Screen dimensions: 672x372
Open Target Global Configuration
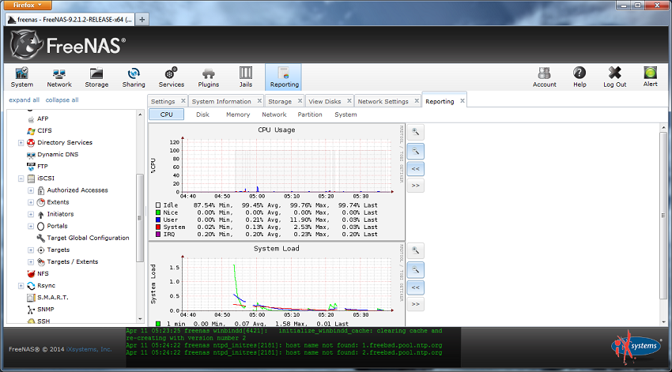(x=88, y=238)
